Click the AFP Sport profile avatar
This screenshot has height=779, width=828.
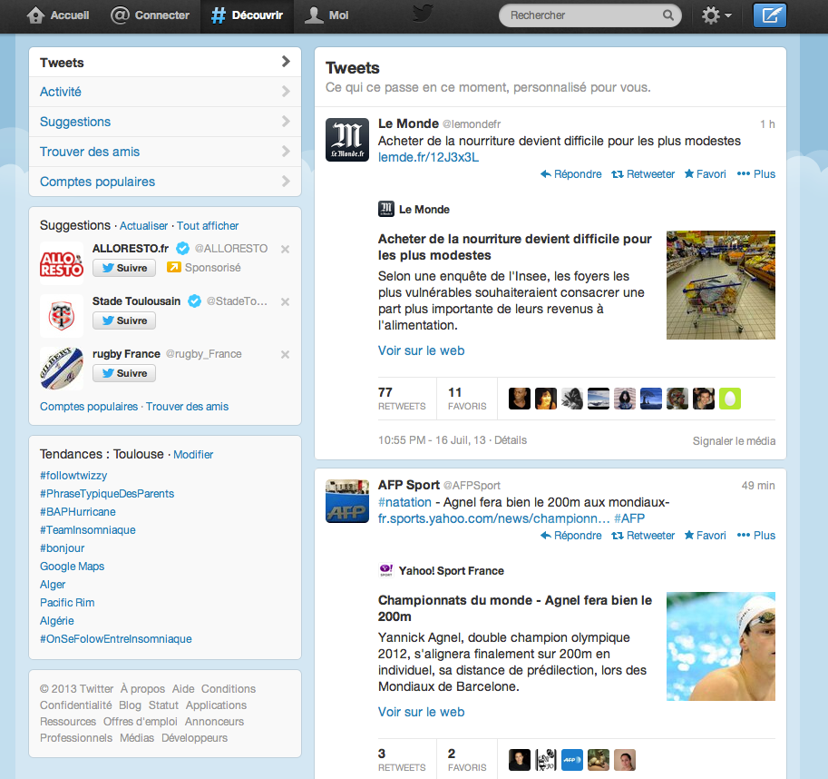(x=347, y=501)
